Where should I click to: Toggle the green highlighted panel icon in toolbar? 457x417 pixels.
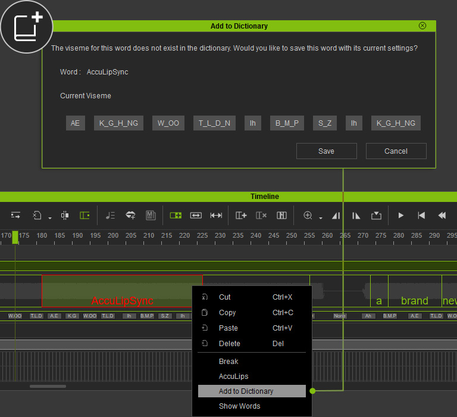coord(85,215)
